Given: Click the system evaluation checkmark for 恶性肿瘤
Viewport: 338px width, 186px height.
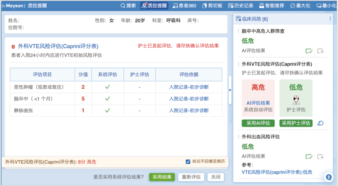Looking at the screenshot, I should tap(107, 87).
